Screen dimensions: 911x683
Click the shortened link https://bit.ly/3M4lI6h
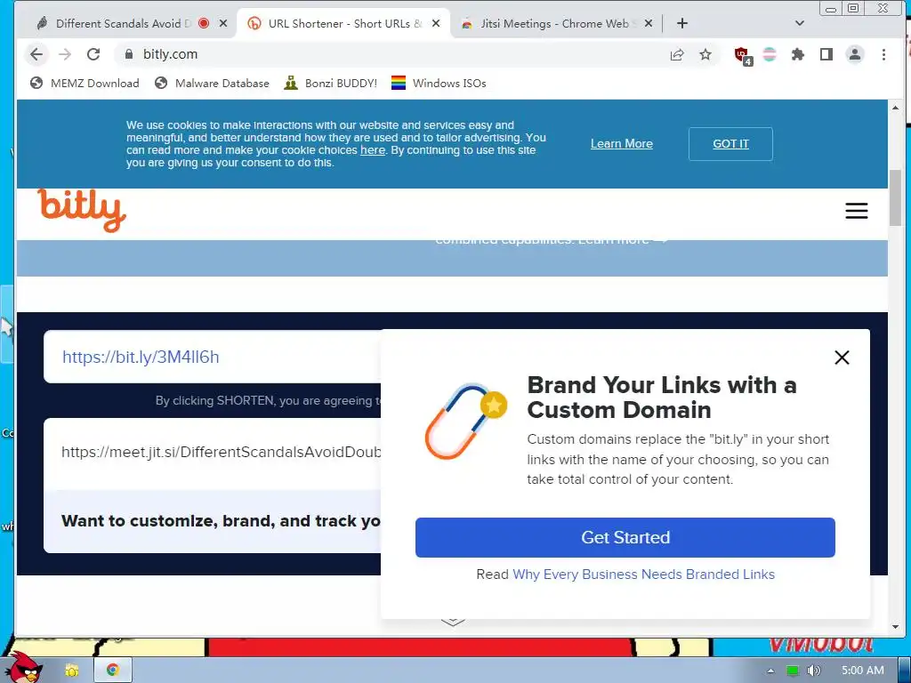141,357
